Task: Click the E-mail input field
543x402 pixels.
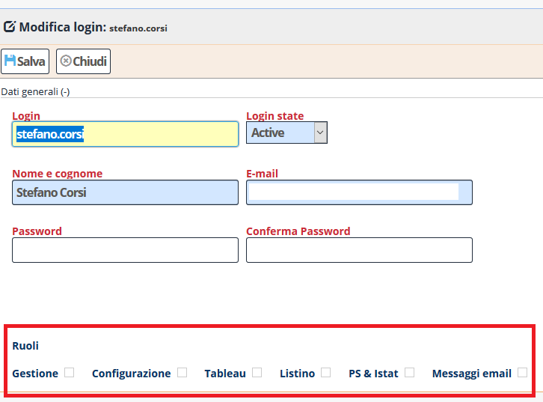Action: (359, 192)
